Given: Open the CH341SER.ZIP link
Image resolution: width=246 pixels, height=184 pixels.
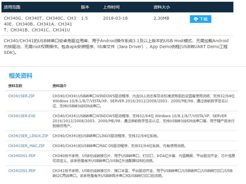Looking at the screenshot, I should click(x=21, y=96).
